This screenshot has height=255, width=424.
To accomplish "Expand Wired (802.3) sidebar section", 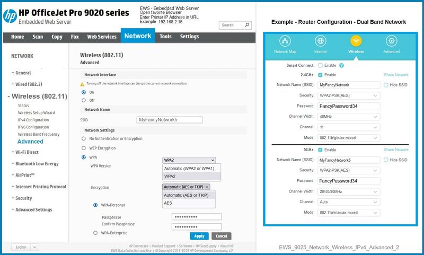I will click(27, 84).
